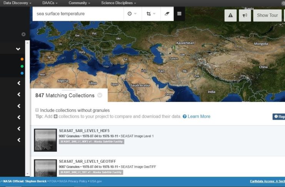285x187 pixels.
Task: Open the Community menu
Action: click(x=79, y=3)
